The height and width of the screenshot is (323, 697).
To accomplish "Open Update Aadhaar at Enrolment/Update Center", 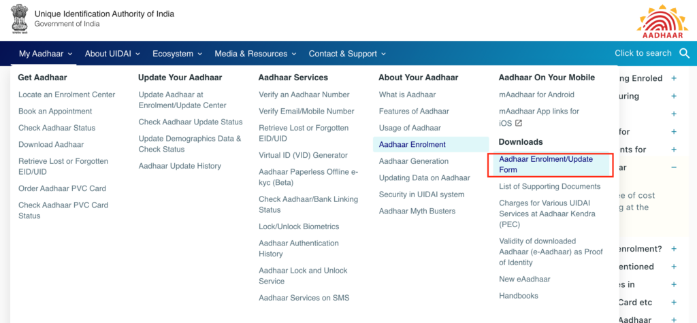I will click(182, 100).
